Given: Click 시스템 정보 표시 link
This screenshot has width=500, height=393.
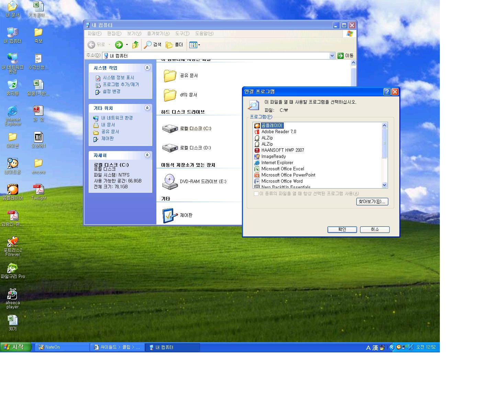Looking at the screenshot, I should click(118, 78).
